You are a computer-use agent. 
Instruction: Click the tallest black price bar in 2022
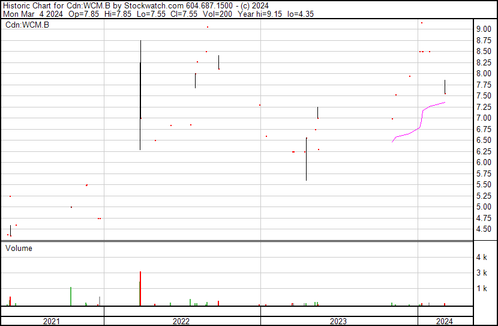140,95
